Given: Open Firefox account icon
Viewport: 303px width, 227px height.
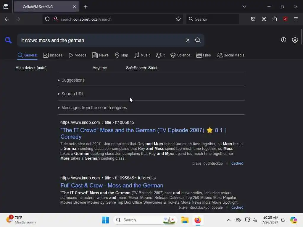Looking at the screenshot, I should point(264,19).
